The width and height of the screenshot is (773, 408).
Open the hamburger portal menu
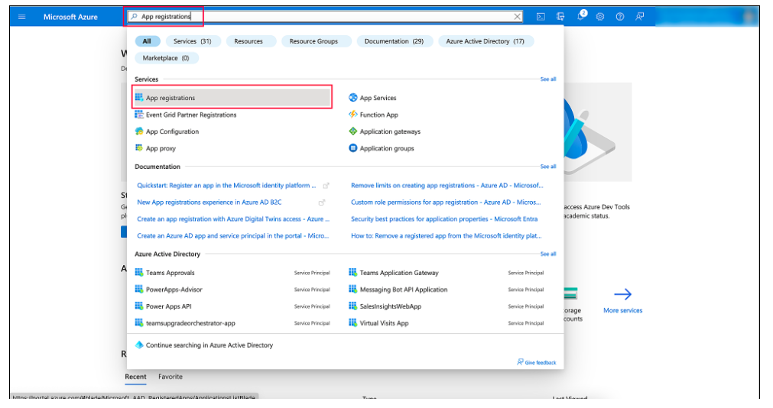pos(21,16)
